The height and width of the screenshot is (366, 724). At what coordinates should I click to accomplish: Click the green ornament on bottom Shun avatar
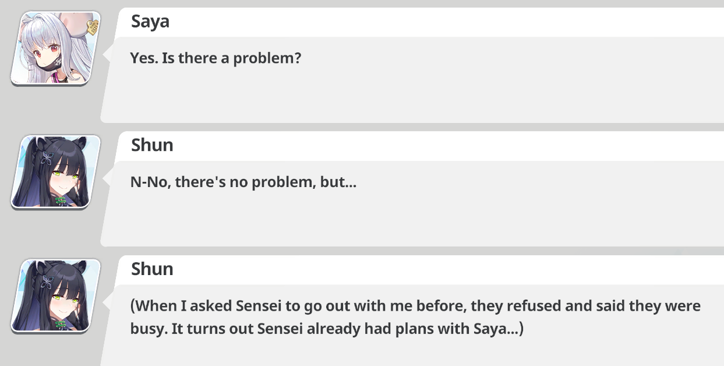tap(61, 325)
